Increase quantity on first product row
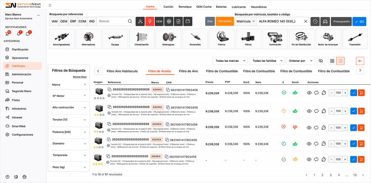The height and width of the screenshot is (183, 371). point(345,93)
